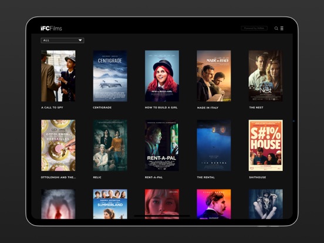The width and height of the screenshot is (324, 243).
Task: Click the Powered by button in header
Action: point(254,28)
